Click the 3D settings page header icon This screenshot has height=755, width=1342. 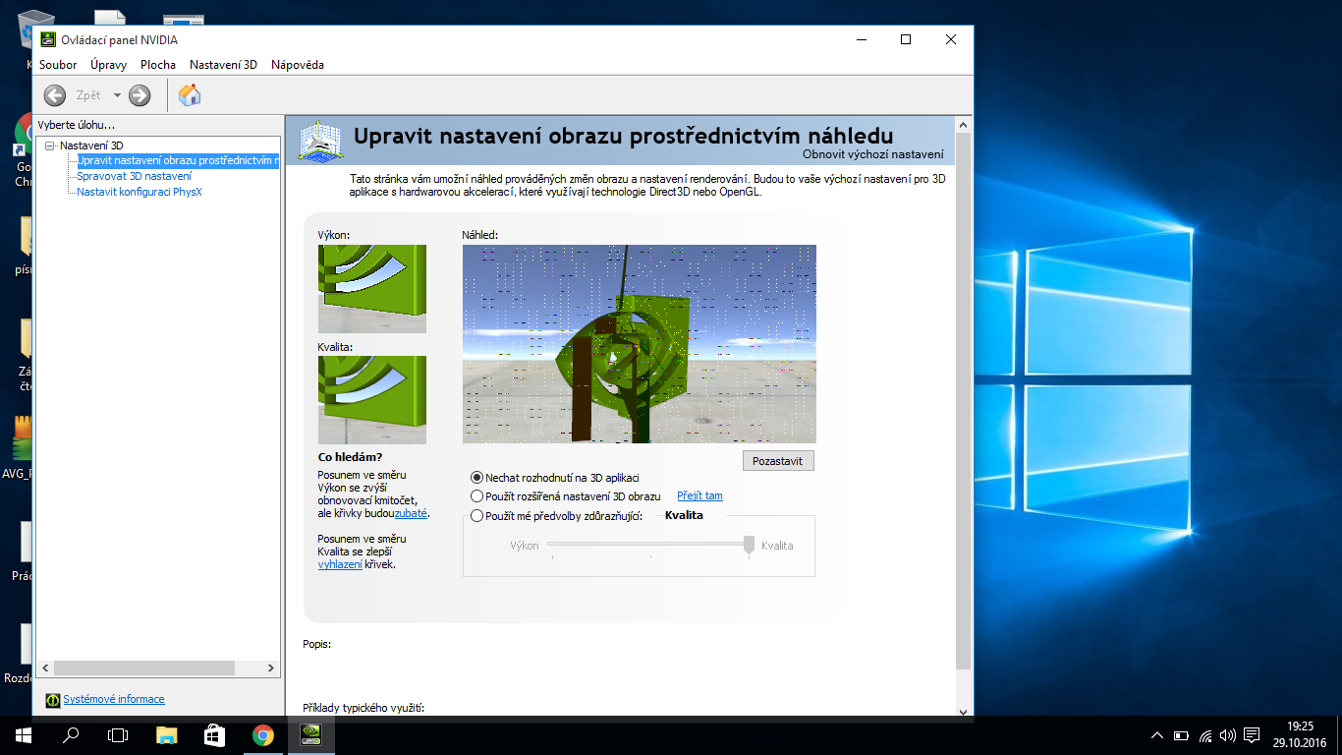(x=320, y=140)
